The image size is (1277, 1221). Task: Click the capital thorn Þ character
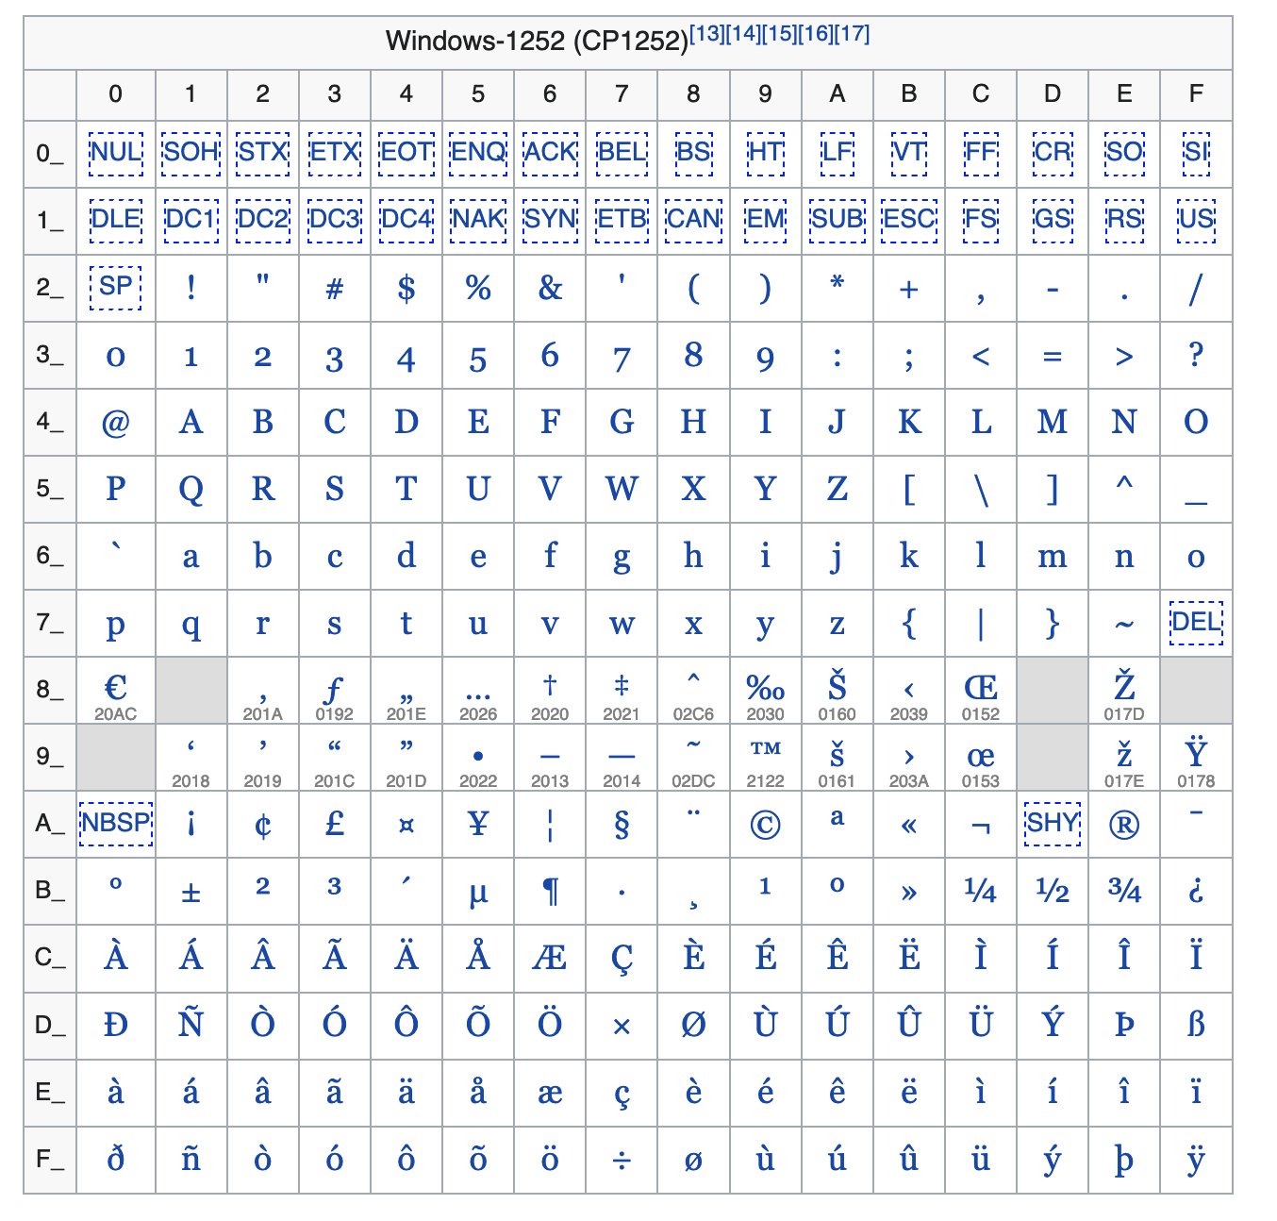pos(1124,1025)
